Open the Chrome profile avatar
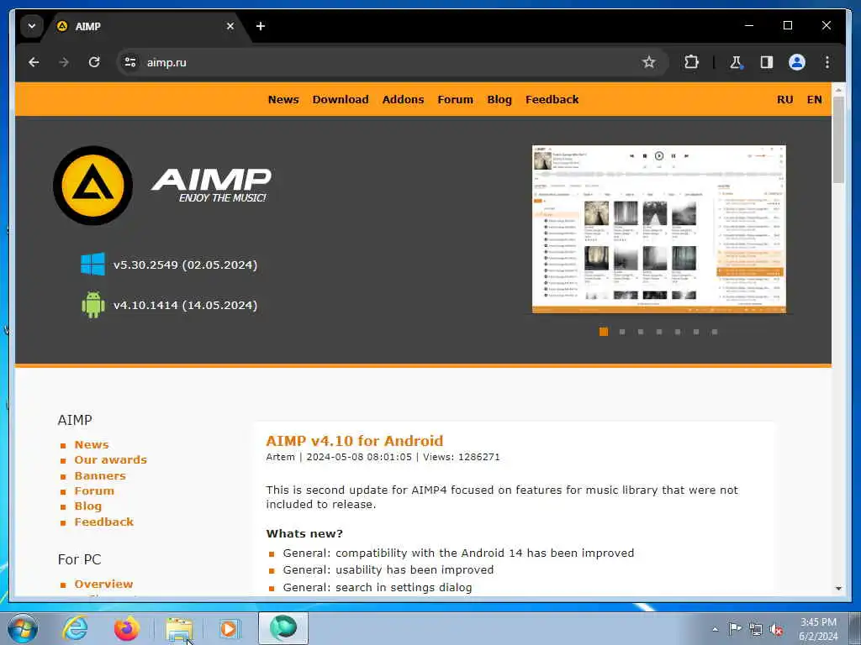Viewport: 861px width, 645px height. [797, 62]
